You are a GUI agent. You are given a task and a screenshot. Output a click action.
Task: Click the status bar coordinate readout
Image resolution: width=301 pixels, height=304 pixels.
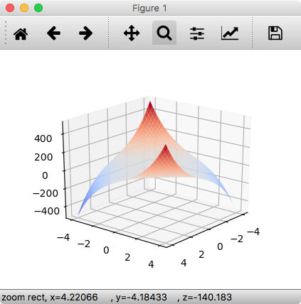117,297
